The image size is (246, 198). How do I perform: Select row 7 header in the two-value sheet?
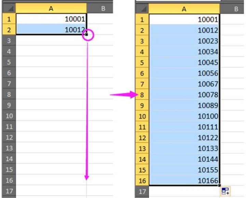[9, 83]
